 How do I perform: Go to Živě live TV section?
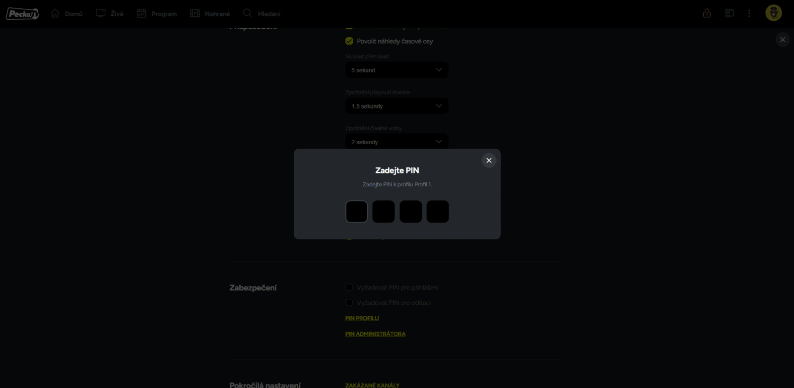(110, 14)
